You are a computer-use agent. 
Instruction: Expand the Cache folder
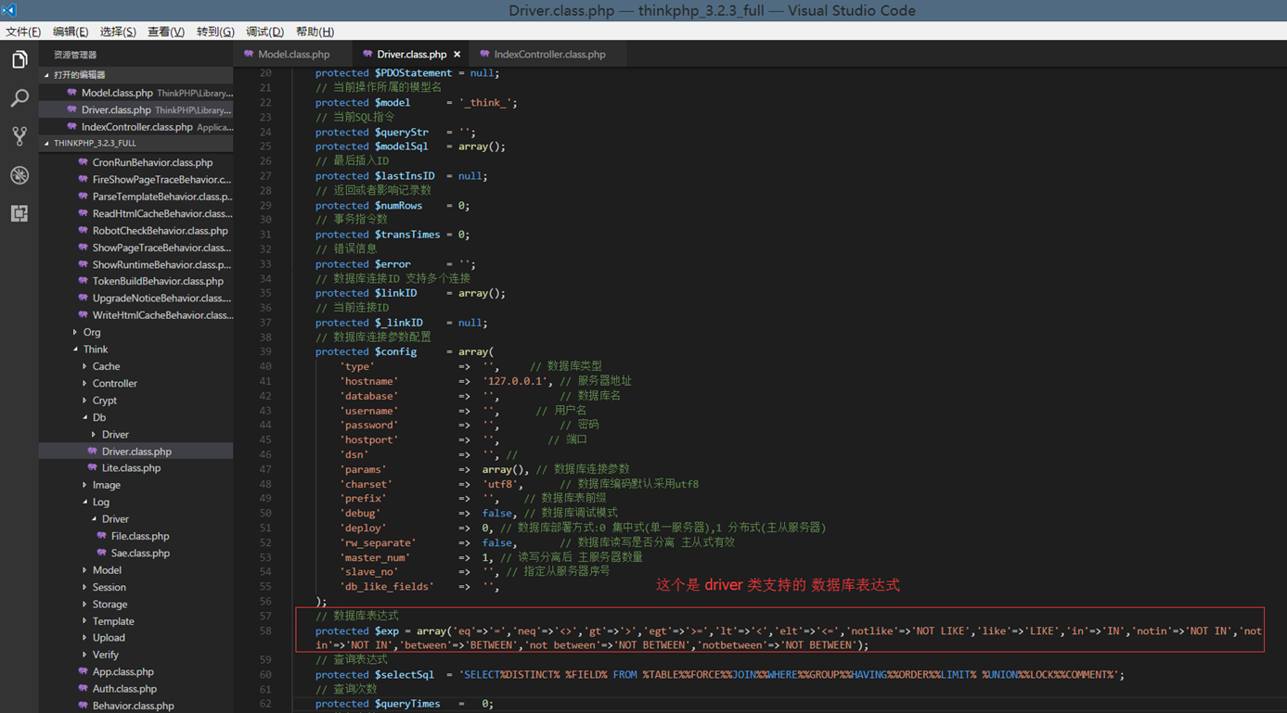[106, 366]
